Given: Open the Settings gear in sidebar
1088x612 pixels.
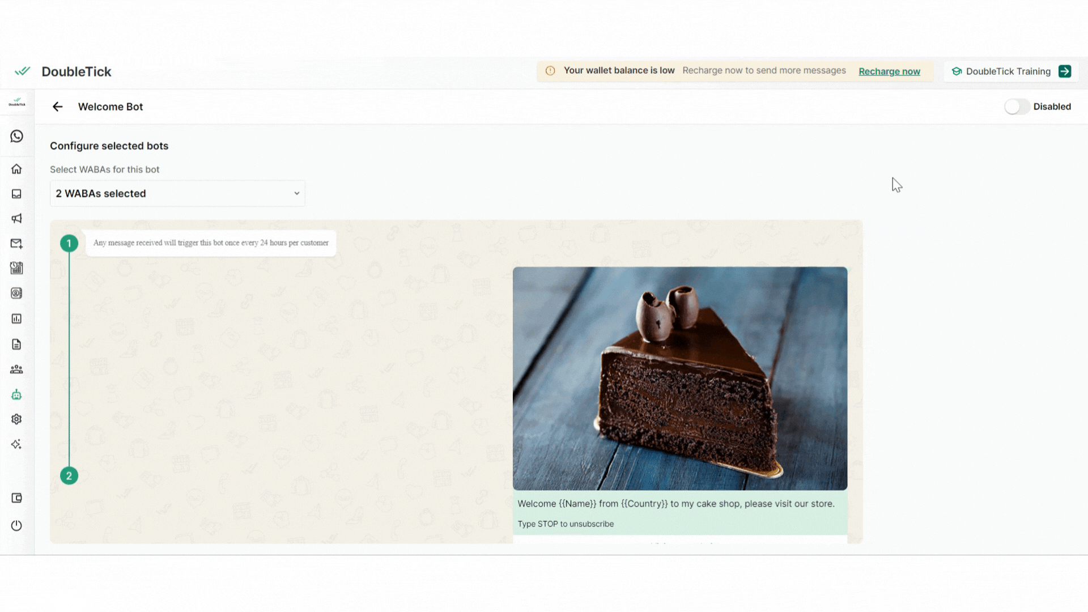Looking at the screenshot, I should (16, 419).
